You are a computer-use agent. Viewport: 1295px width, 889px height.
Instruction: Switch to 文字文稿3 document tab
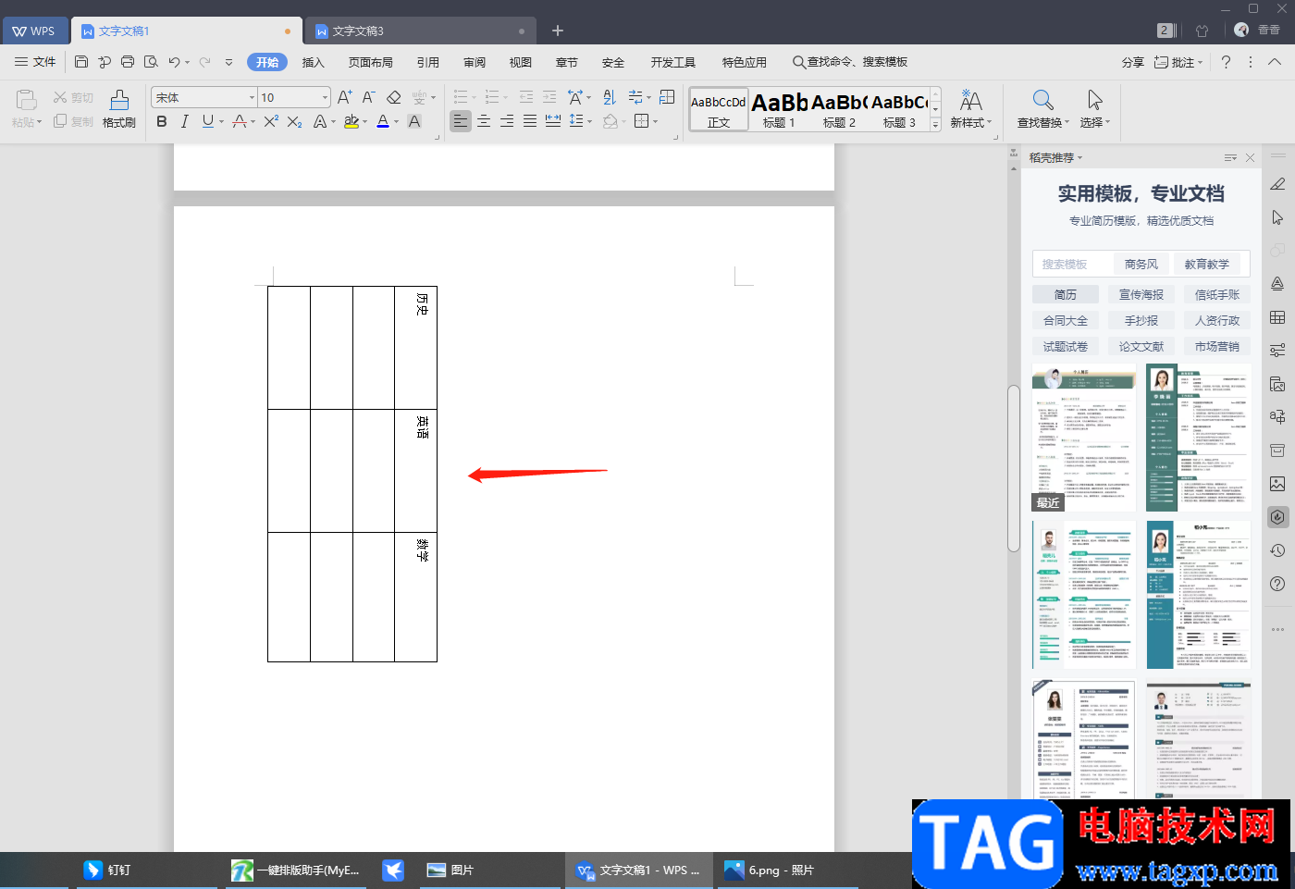coord(421,31)
